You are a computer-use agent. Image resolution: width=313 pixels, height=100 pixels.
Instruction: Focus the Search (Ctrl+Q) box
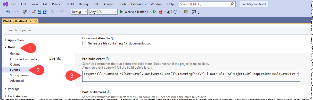(x=207, y=4)
